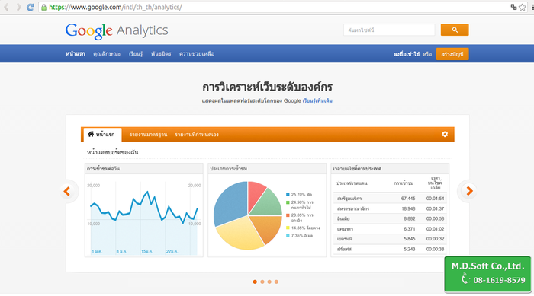Click the left carousel arrow
The image size is (534, 296).
click(67, 191)
